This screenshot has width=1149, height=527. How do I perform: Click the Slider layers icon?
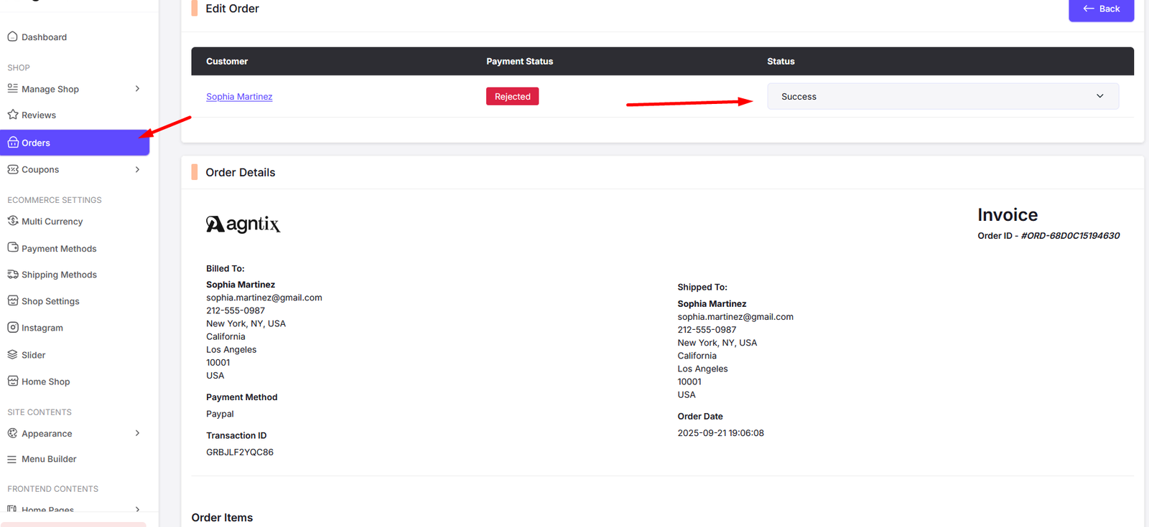[12, 354]
